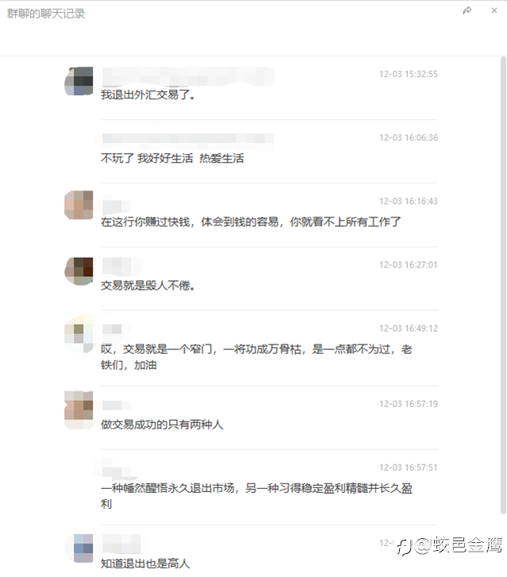Click the forward share arrow icon

(467, 10)
